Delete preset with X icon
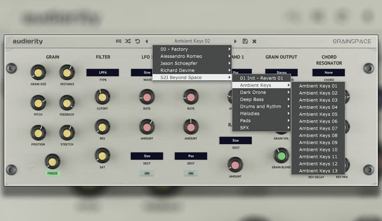Viewport: 382px width, 221px height. click(255, 42)
